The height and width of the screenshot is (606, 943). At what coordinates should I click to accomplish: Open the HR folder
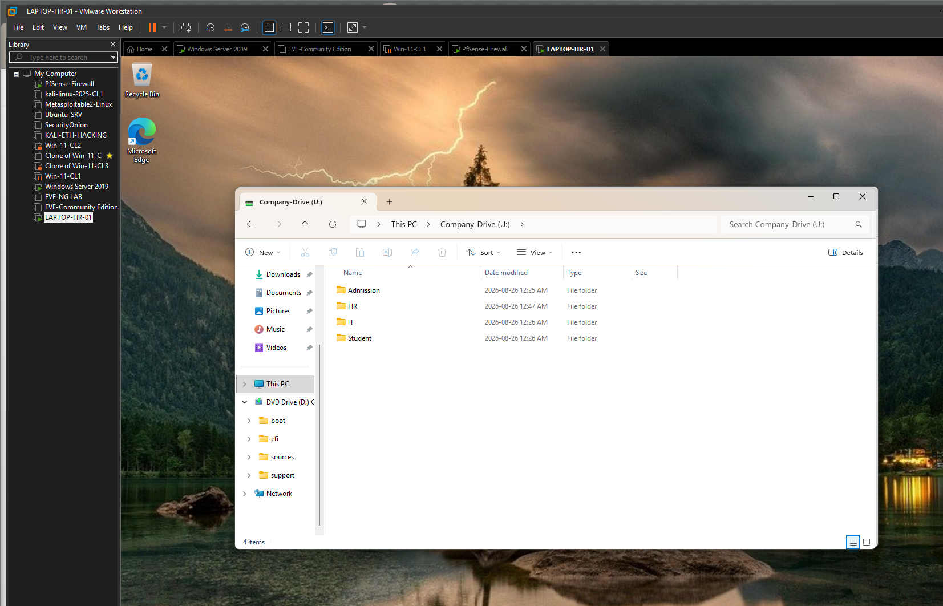click(353, 306)
